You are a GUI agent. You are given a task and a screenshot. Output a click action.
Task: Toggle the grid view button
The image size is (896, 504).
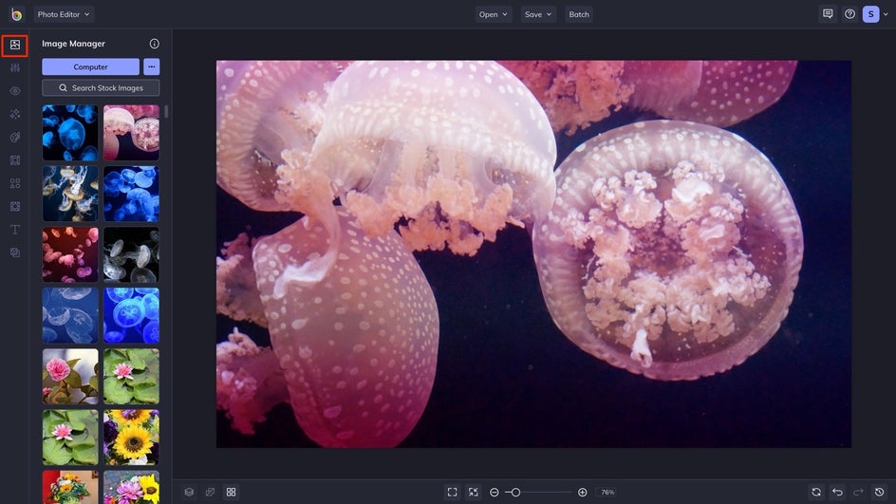tap(231, 492)
